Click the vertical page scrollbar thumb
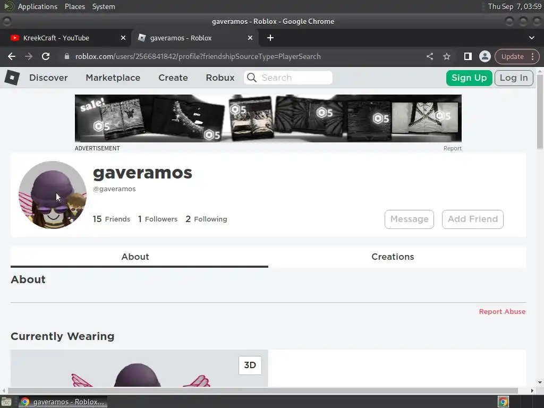Viewport: 544px width, 408px height. (x=540, y=112)
